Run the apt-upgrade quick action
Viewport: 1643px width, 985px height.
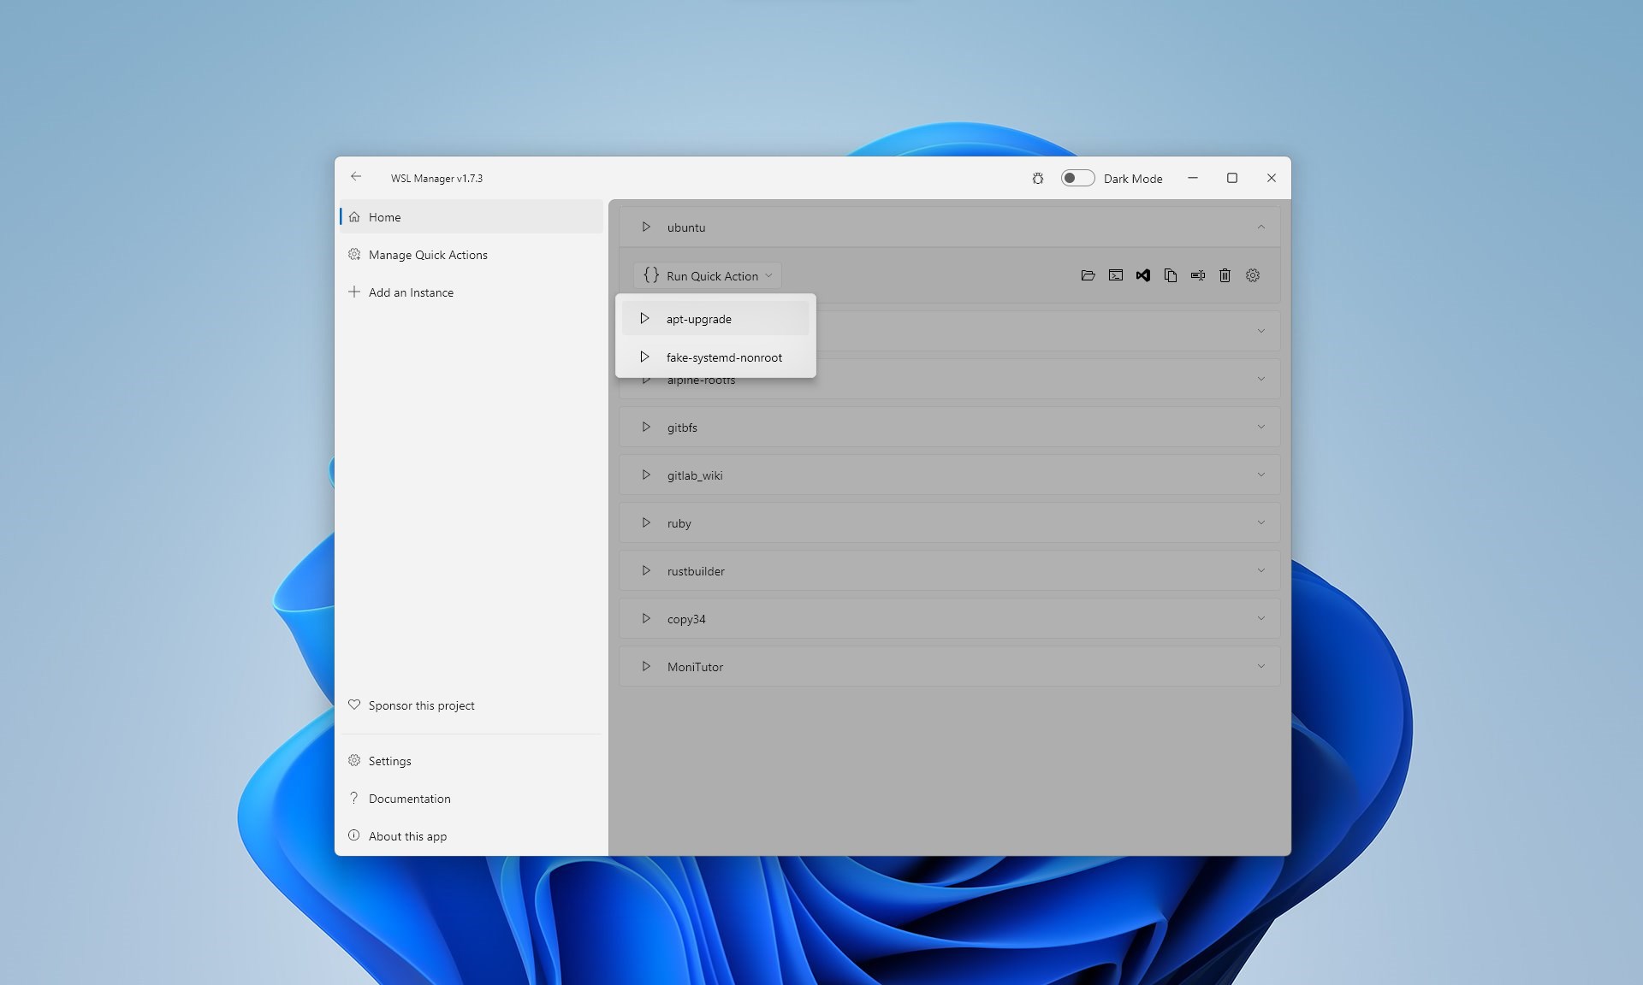coord(699,318)
